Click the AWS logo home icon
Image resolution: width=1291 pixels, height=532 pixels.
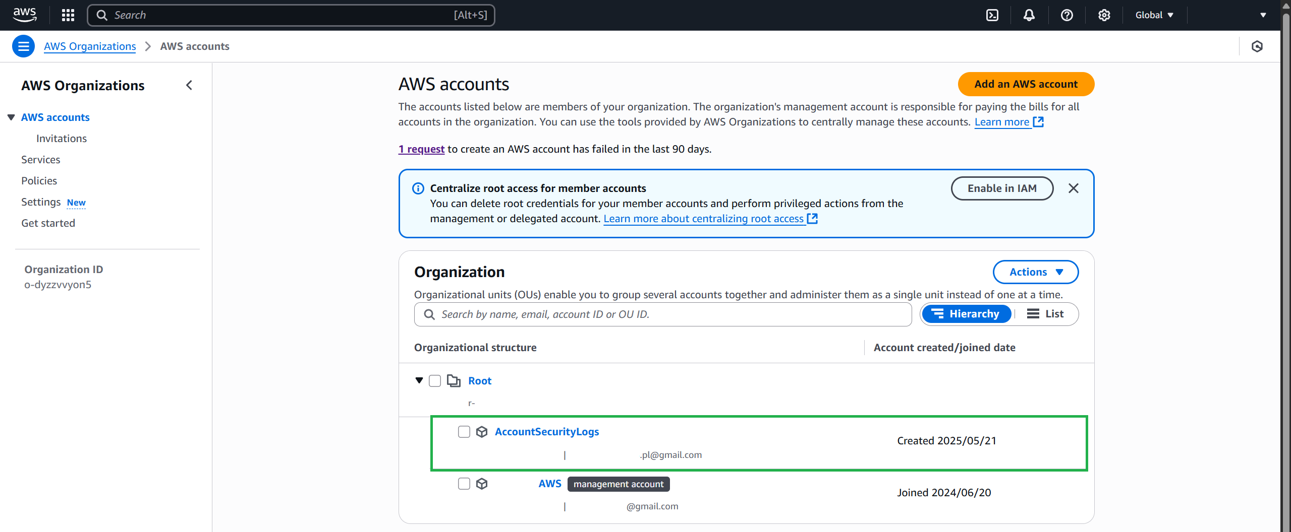25,15
